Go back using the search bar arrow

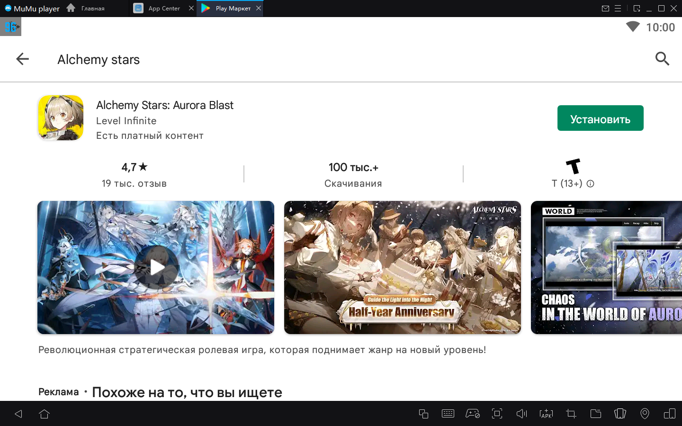click(22, 59)
